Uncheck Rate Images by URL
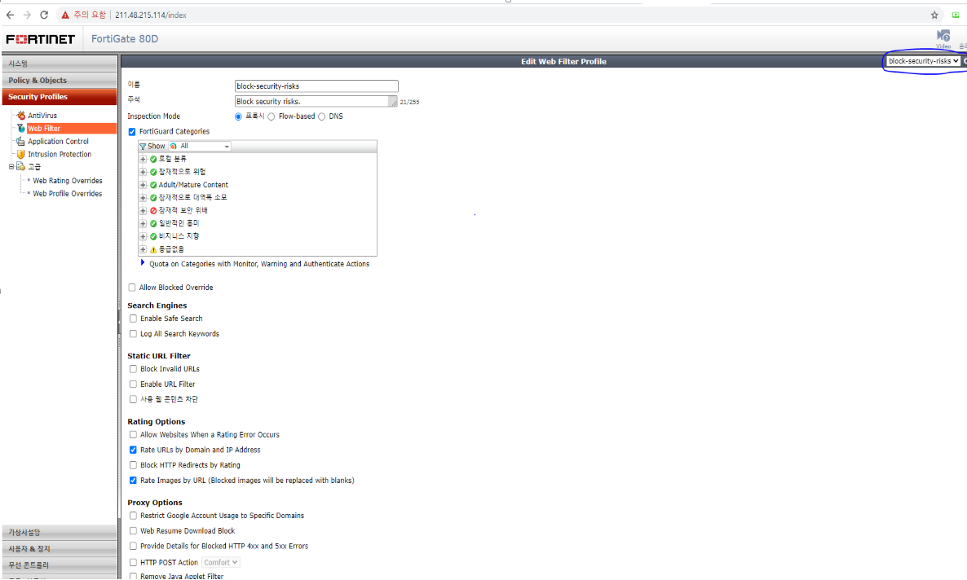967x580 pixels. 133,481
